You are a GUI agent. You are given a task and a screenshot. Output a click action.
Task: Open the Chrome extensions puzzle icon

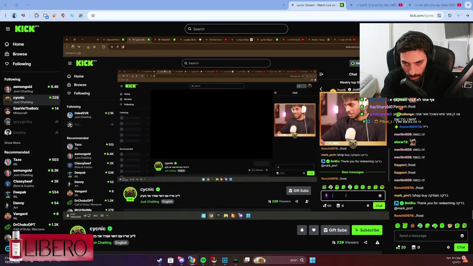point(37,16)
